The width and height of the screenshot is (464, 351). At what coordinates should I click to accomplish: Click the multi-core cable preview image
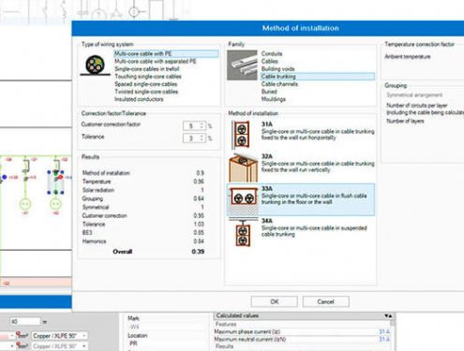point(95,66)
